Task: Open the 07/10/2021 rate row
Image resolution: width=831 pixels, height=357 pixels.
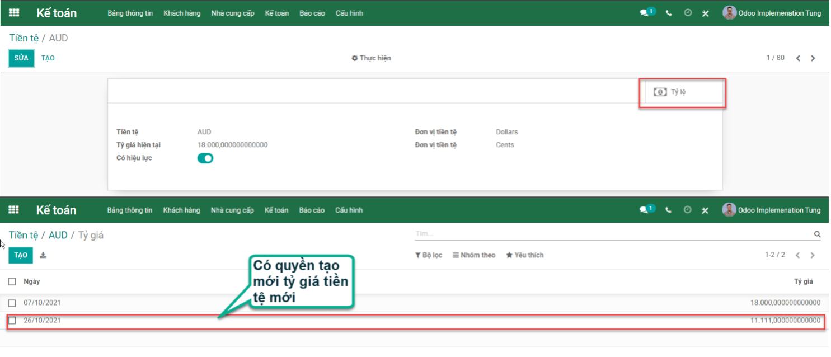Action: tap(415, 303)
